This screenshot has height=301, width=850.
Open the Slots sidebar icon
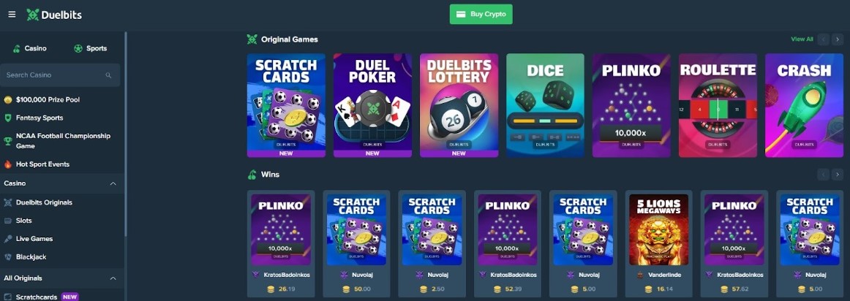point(7,221)
